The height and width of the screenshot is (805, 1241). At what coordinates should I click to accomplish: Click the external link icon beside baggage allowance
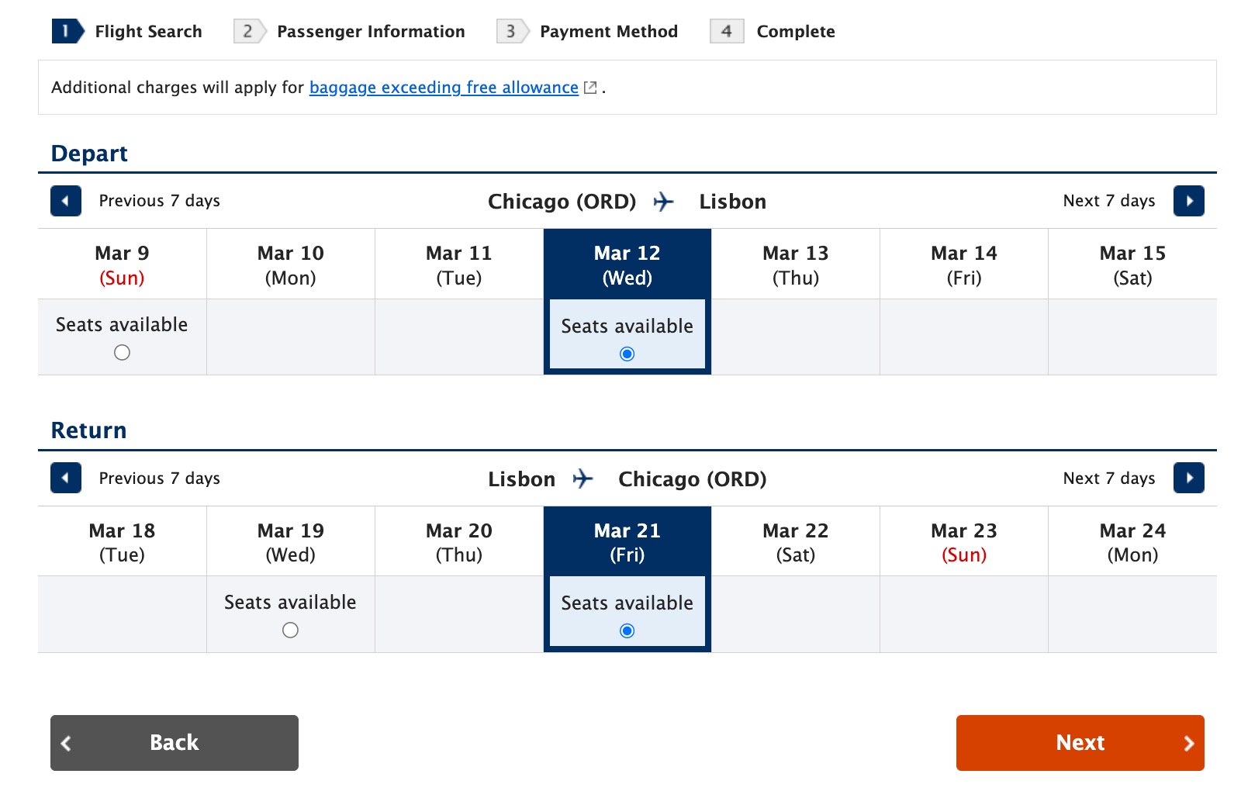589,88
